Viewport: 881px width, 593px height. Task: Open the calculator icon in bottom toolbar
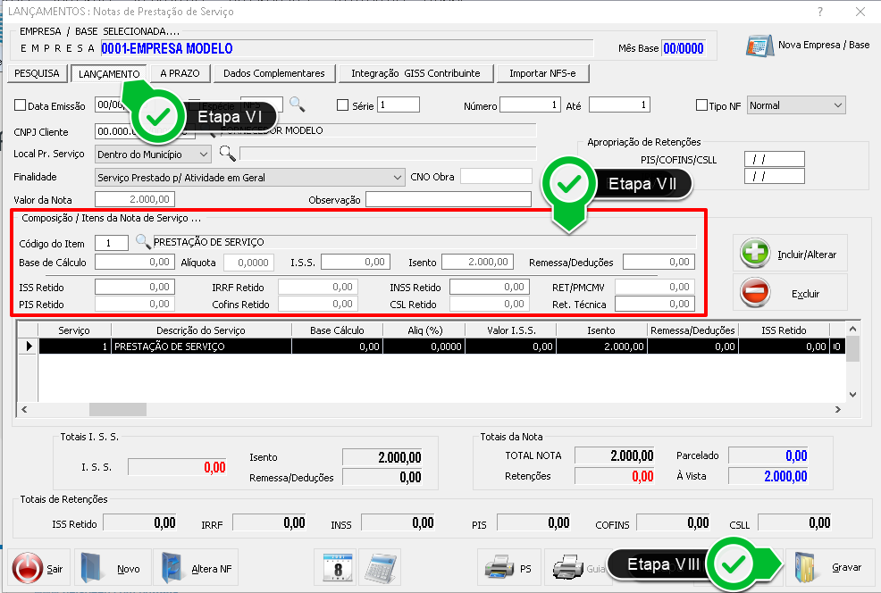(381, 567)
